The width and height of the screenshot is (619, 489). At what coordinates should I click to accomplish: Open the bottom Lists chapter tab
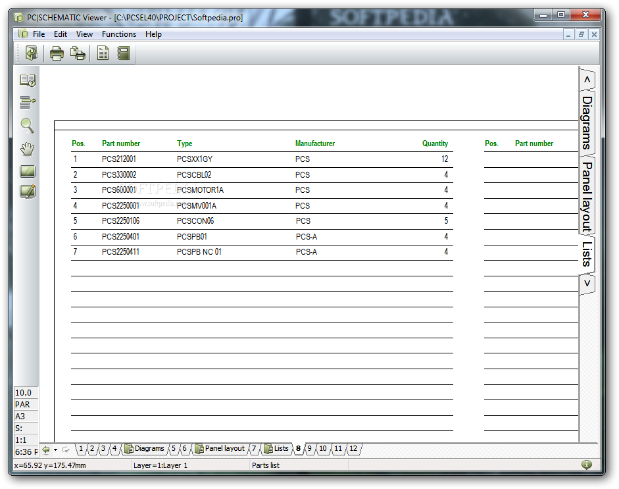click(x=276, y=449)
